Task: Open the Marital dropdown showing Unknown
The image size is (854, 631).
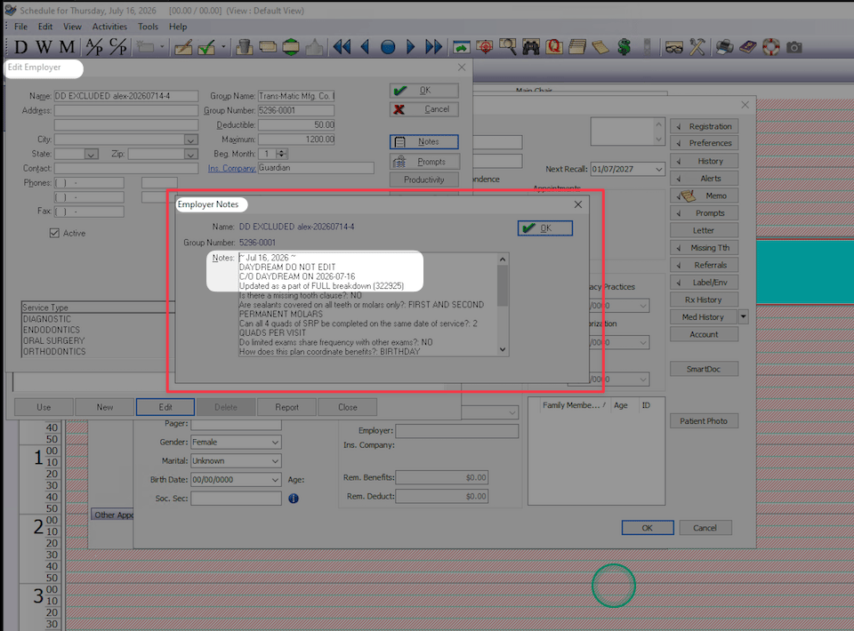Action: click(x=275, y=460)
